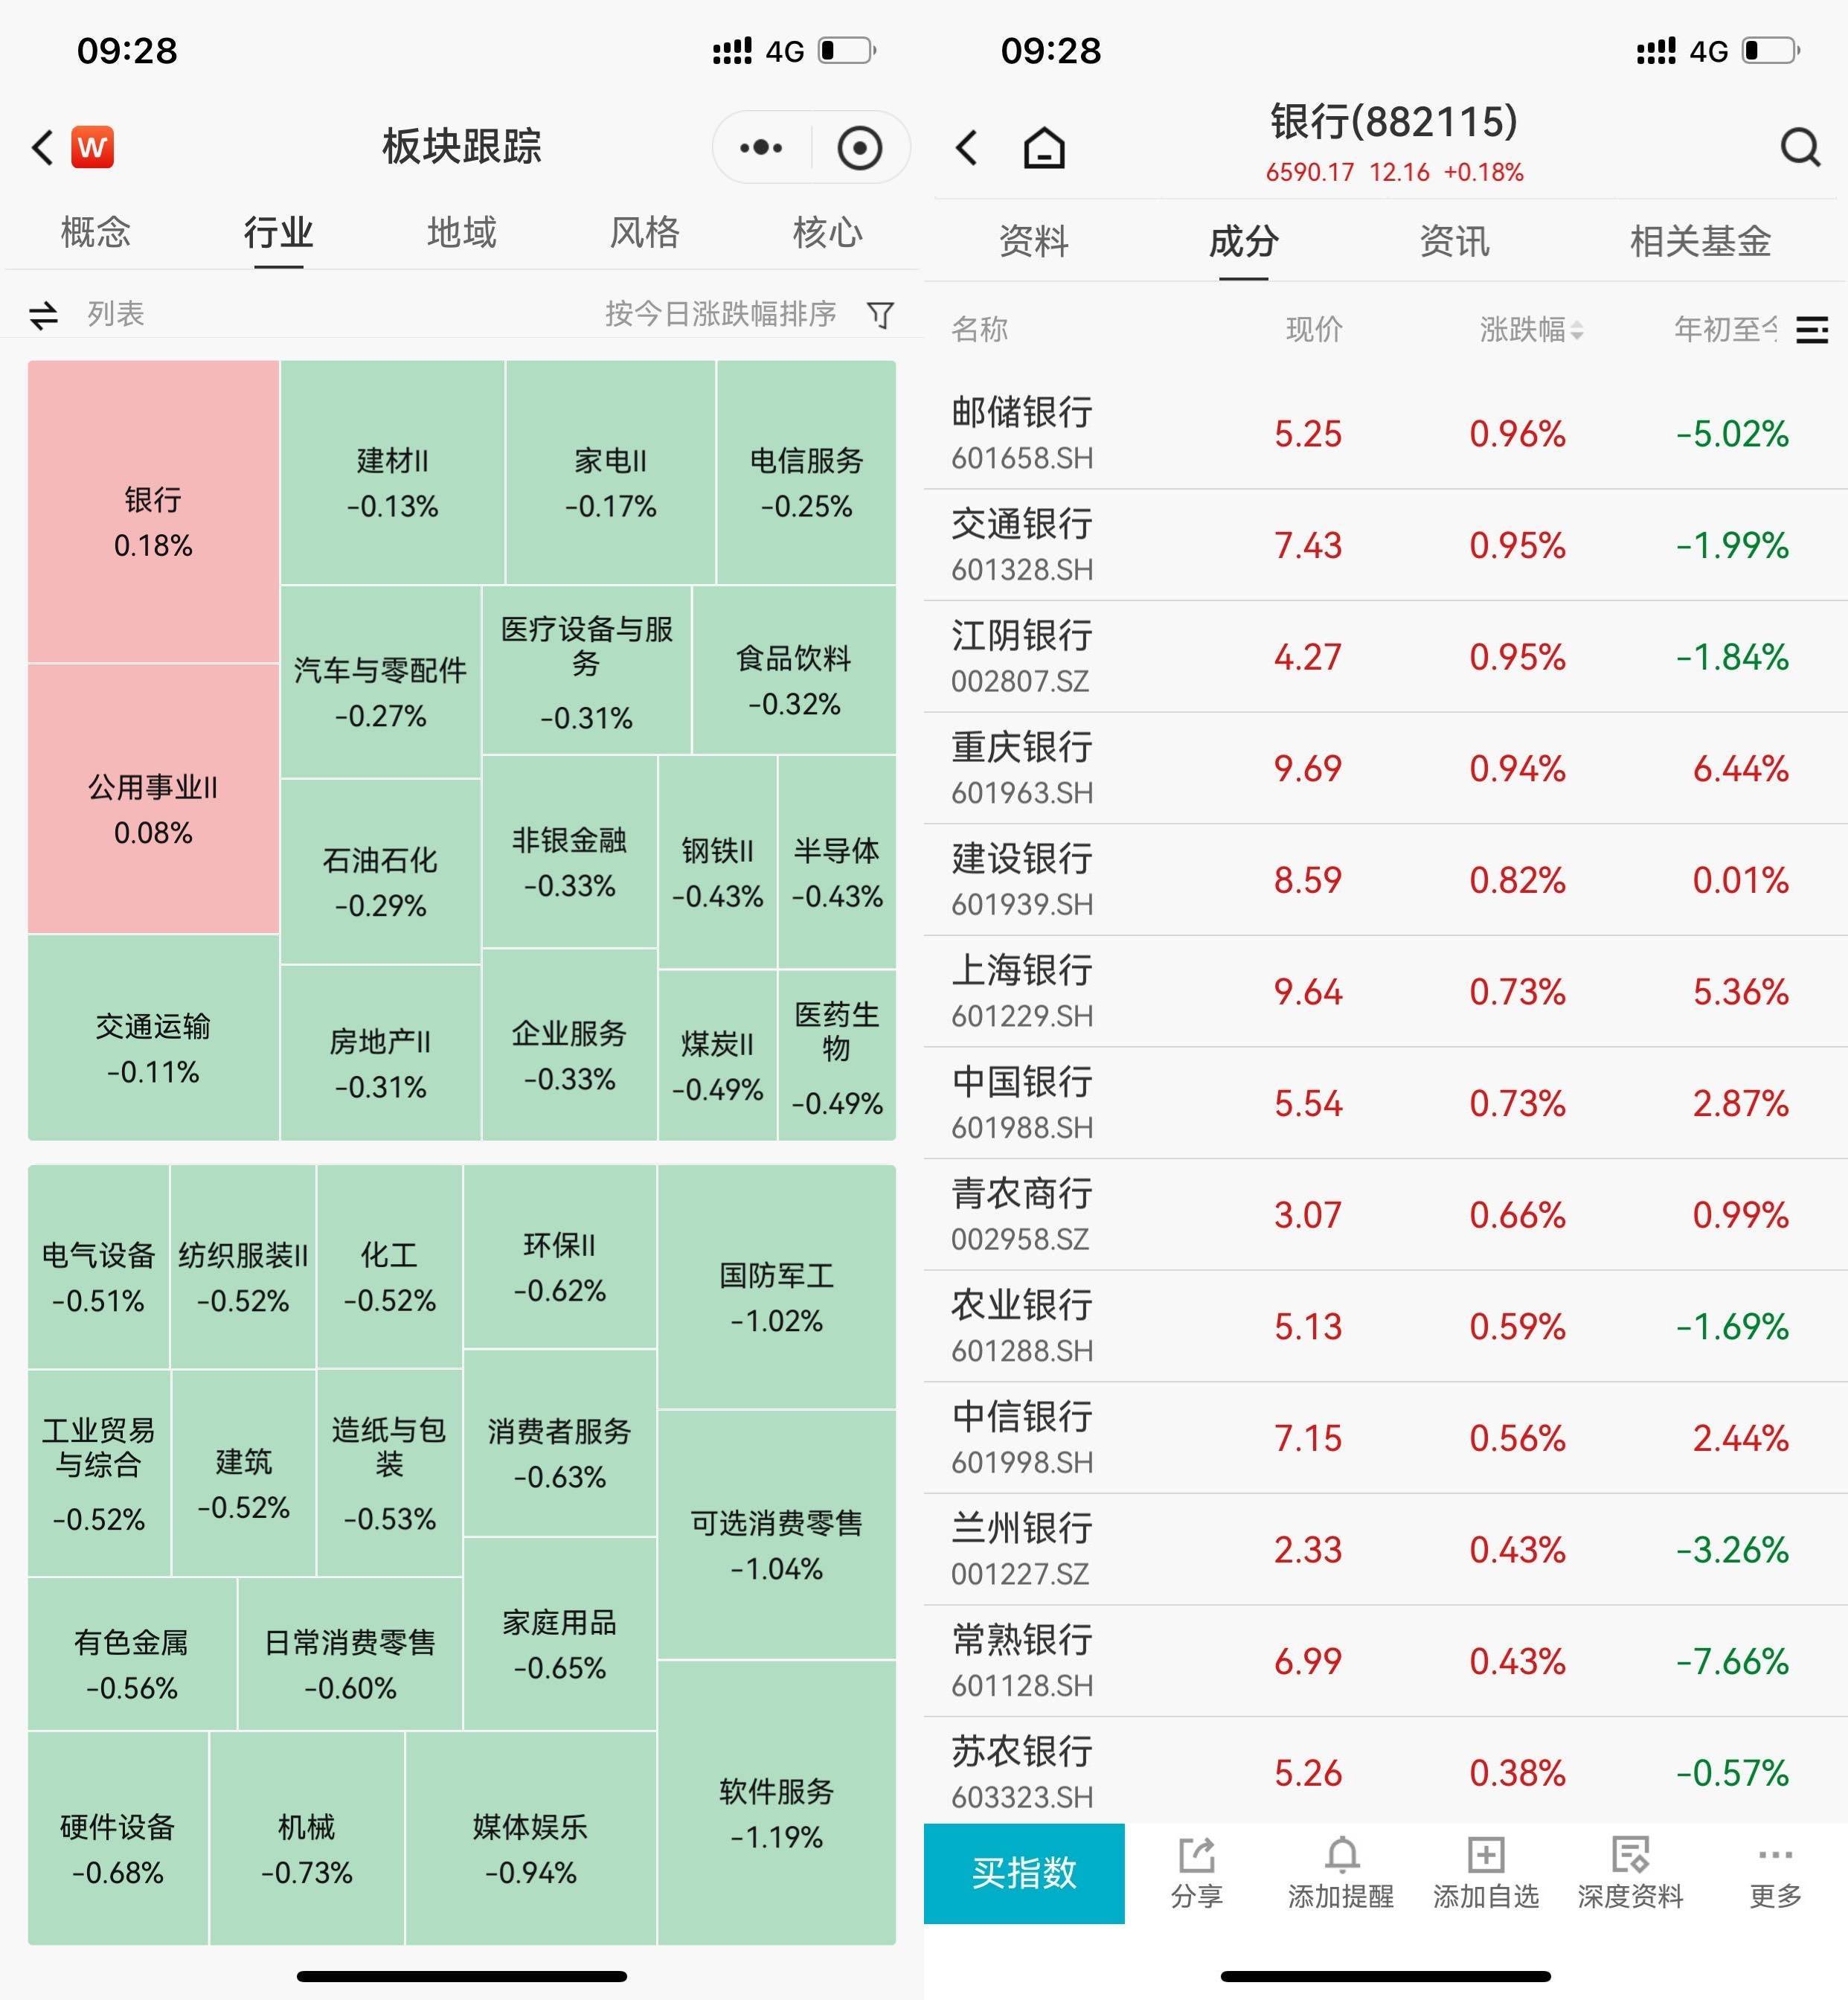Click the funnel filter icon
The width and height of the screenshot is (1848, 2000).
tap(880, 315)
